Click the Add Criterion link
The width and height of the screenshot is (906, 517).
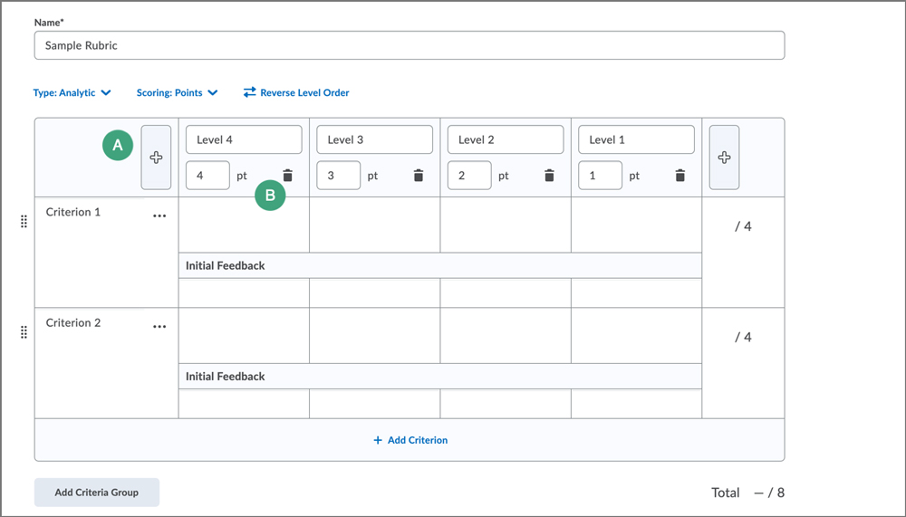click(410, 440)
